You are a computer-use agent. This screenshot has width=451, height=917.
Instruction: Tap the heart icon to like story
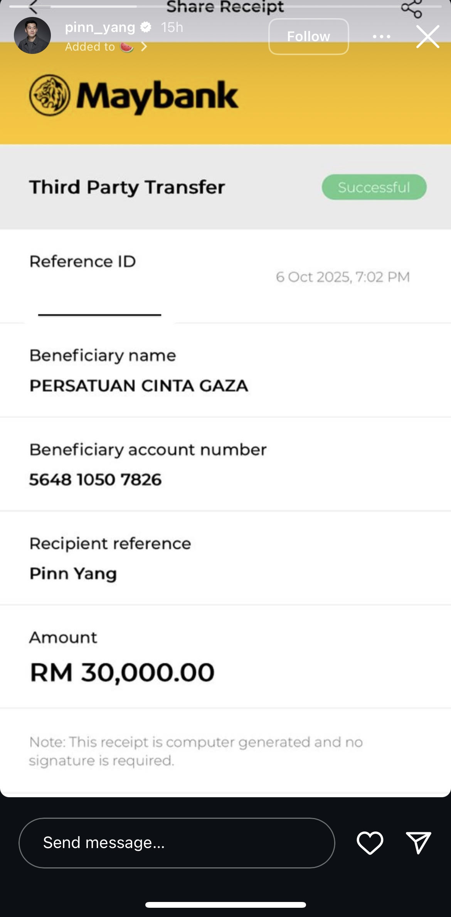pos(370,843)
